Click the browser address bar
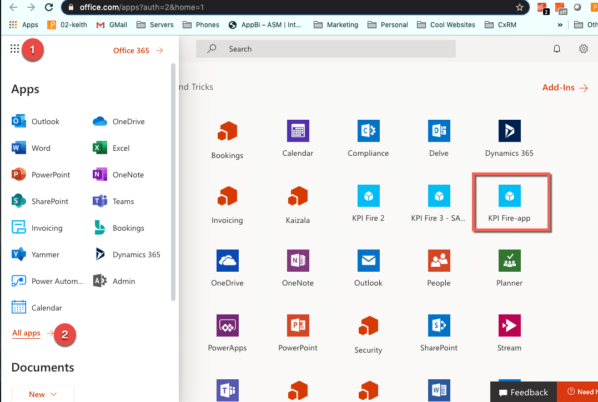 point(295,7)
